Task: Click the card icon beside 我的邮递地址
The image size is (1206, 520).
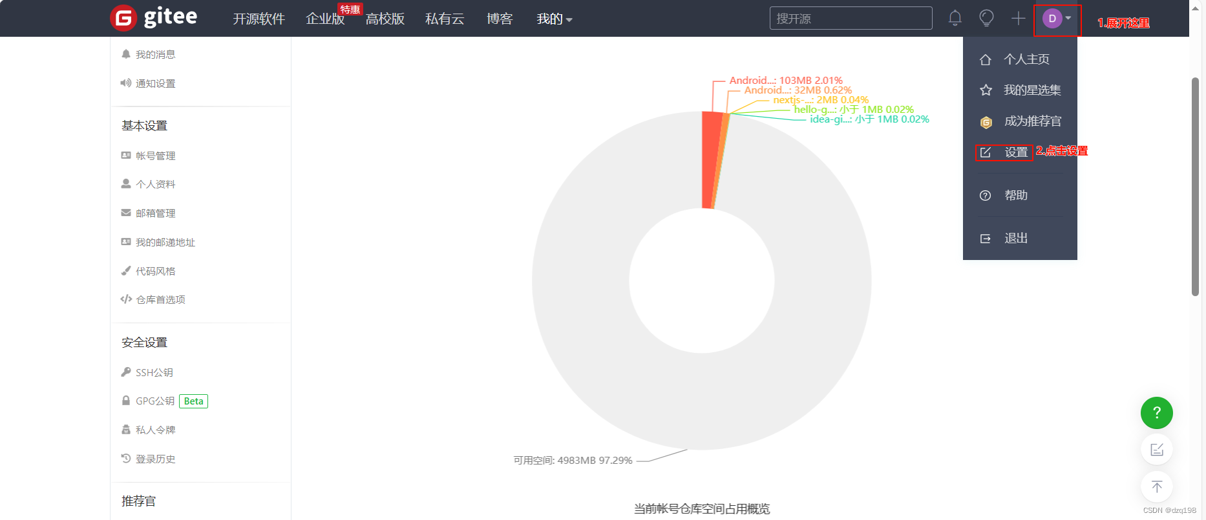Action: (x=126, y=241)
